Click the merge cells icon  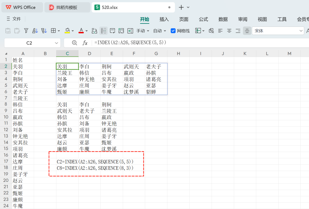coord(121,31)
